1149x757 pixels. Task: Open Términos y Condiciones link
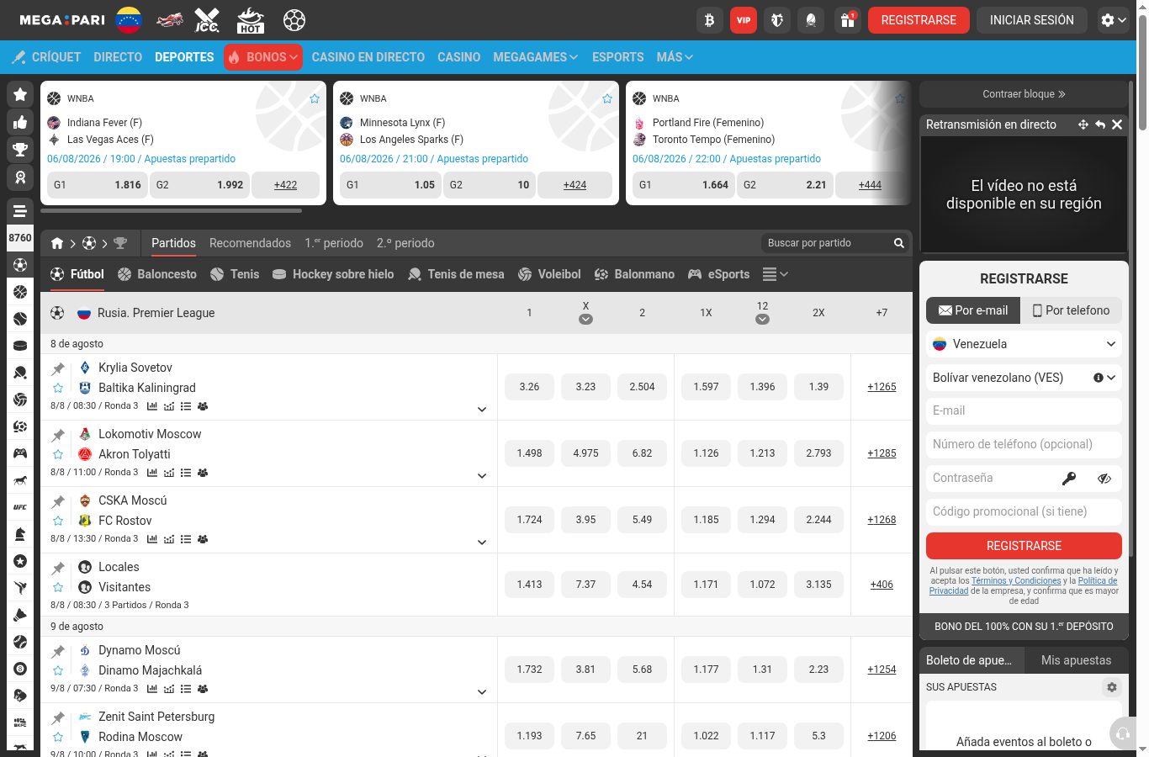coord(1016,580)
